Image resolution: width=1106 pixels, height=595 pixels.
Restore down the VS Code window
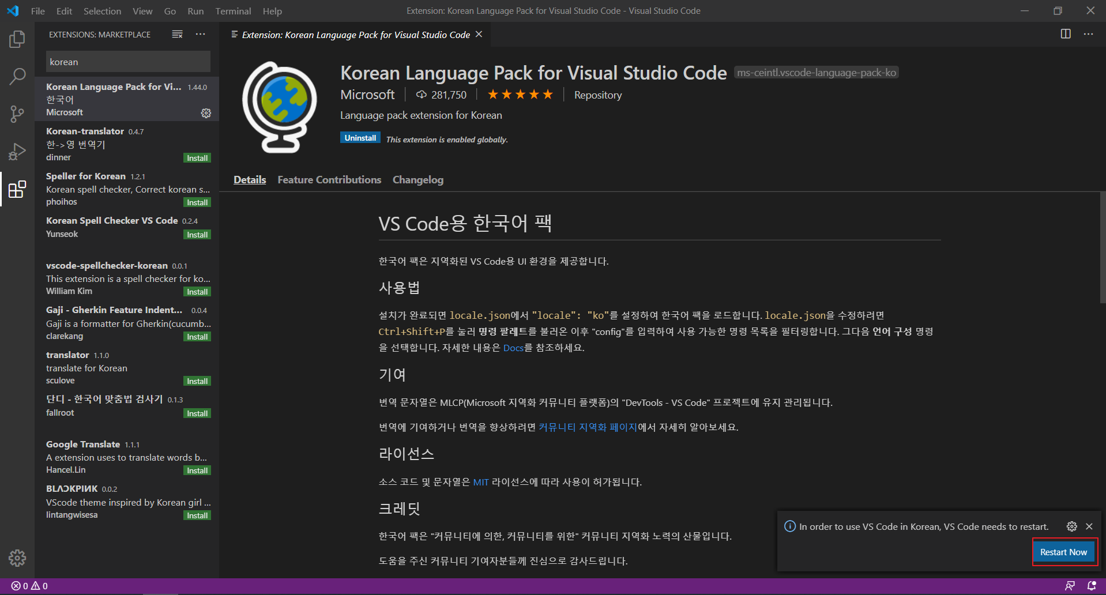point(1058,11)
